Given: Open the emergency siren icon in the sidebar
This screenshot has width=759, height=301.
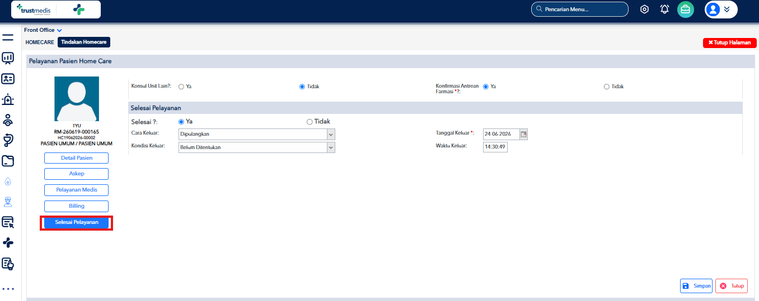Looking at the screenshot, I should pyautogui.click(x=8, y=99).
